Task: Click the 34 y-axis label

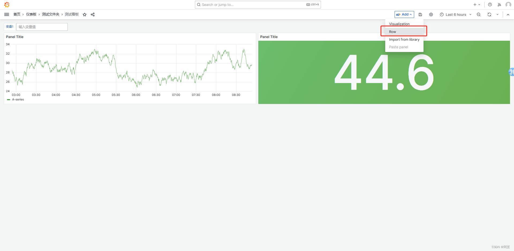Action: pyautogui.click(x=8, y=44)
